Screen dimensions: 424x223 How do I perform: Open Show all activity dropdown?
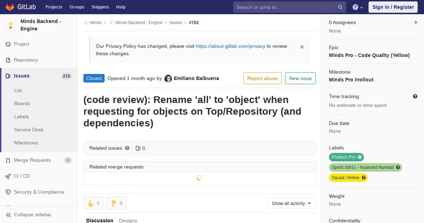point(292,203)
